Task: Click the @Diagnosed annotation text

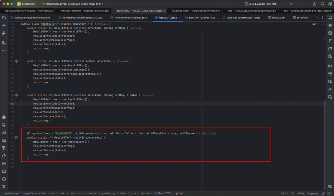Action: tap(35, 133)
